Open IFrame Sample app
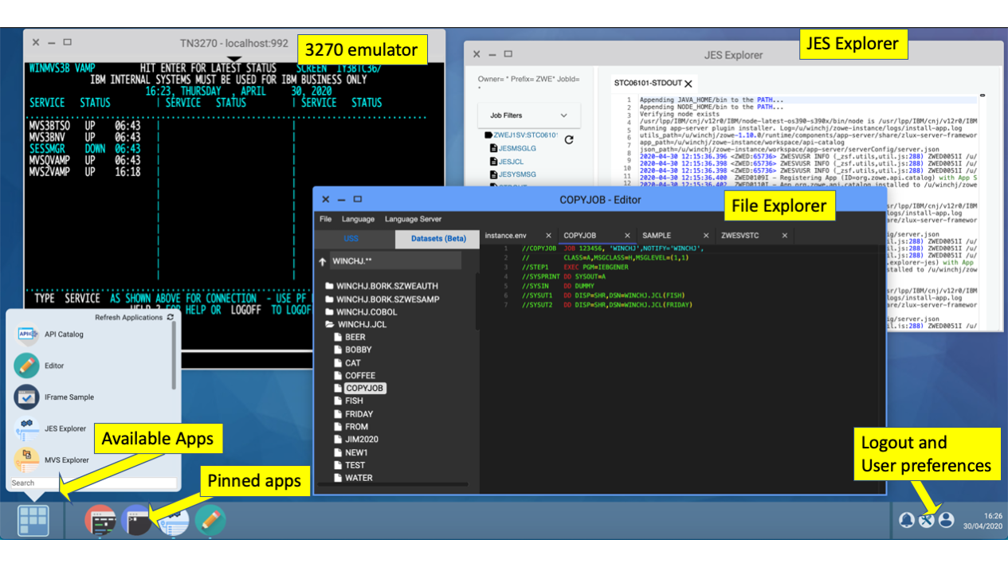Viewport: 1008px width, 567px height. [x=69, y=397]
